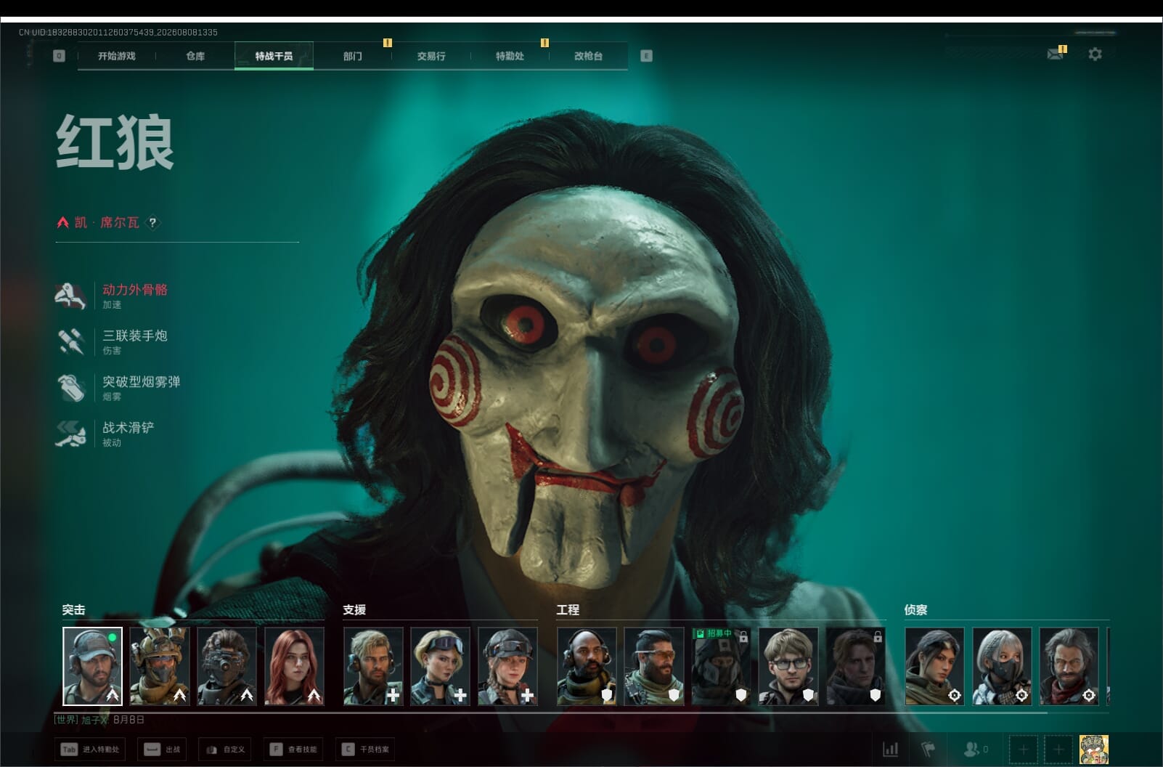This screenshot has width=1163, height=767.
Task: Open the 改枪台 tab
Action: [x=588, y=56]
